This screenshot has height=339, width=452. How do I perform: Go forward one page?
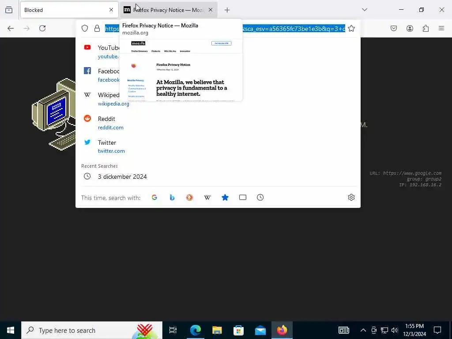(26, 28)
